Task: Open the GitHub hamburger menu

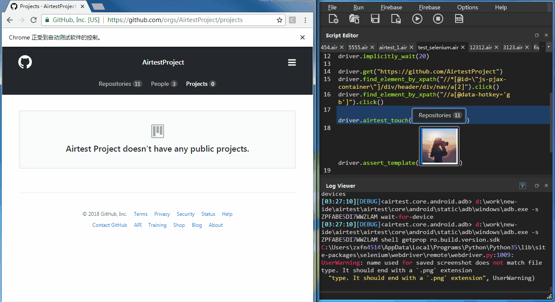Action: point(292,62)
